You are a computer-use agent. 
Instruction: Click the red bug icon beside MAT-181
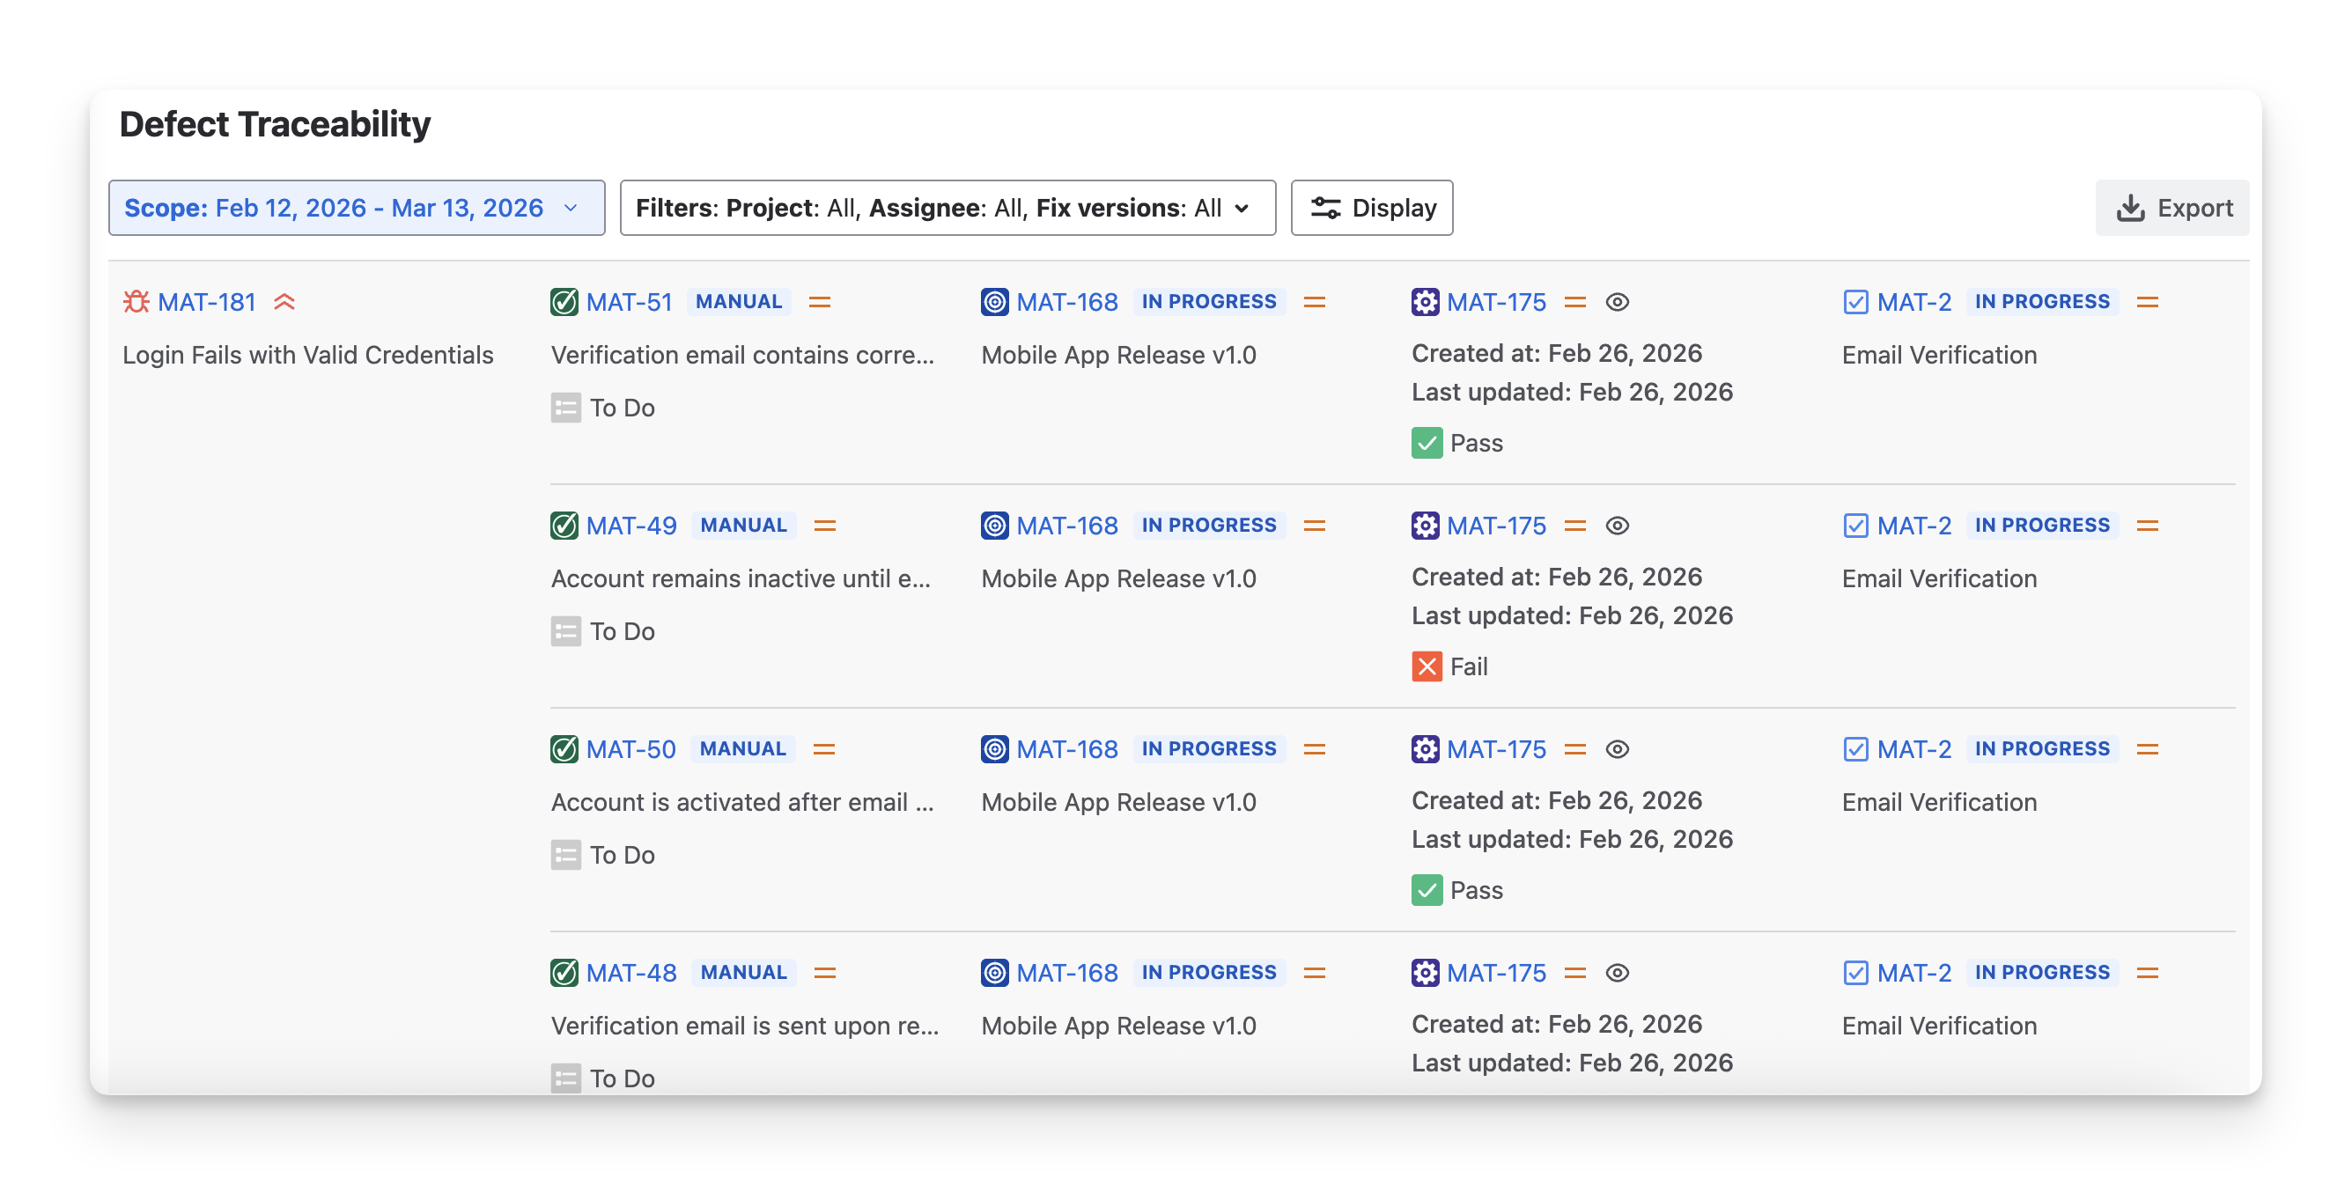136,301
